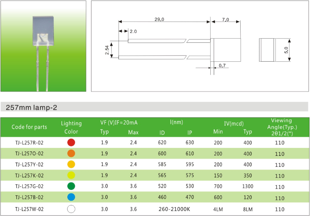Click the "Code for parts" column header
This screenshot has width=311, height=216.
[29, 127]
